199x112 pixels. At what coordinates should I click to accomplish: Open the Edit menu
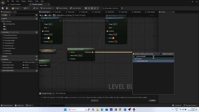coord(12,1)
